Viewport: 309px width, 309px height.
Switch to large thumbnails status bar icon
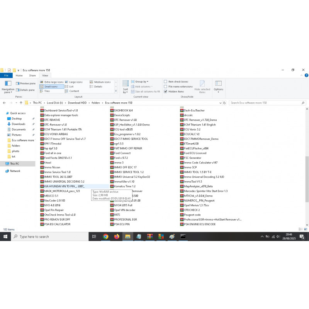click(x=306, y=229)
